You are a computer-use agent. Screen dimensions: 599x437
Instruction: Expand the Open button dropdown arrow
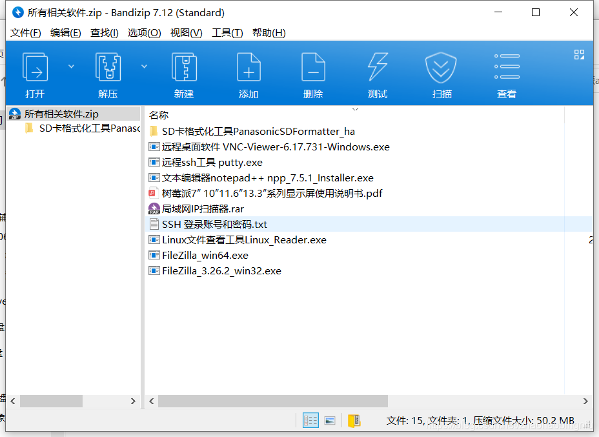pyautogui.click(x=71, y=66)
